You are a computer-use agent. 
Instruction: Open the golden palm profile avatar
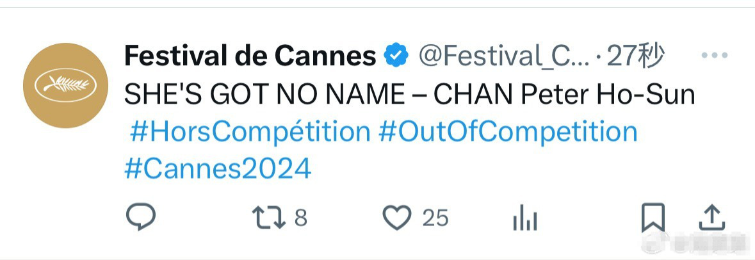coord(65,85)
